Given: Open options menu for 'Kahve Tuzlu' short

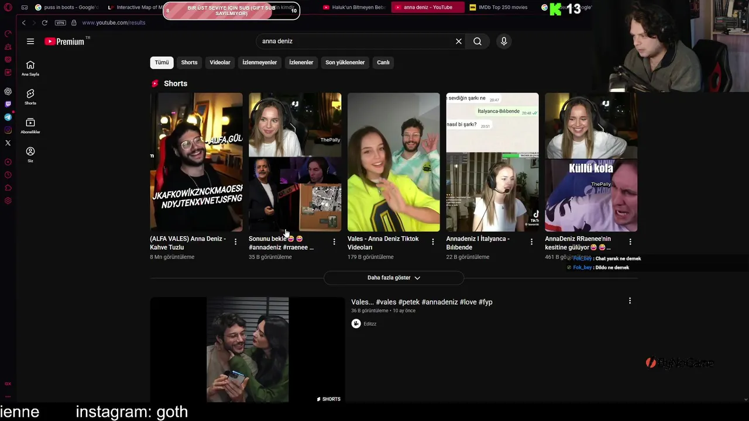Looking at the screenshot, I should click(x=236, y=241).
